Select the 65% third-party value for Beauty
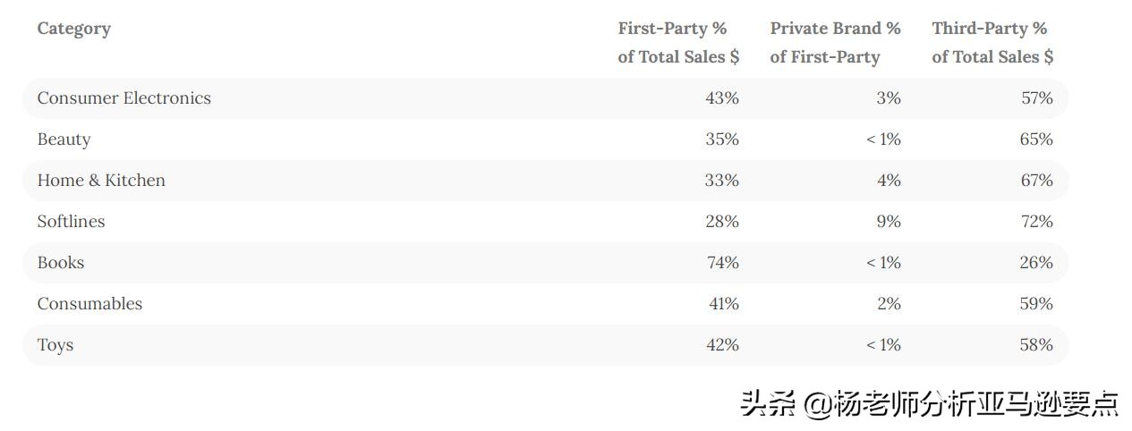The height and width of the screenshot is (431, 1132). coord(1036,139)
